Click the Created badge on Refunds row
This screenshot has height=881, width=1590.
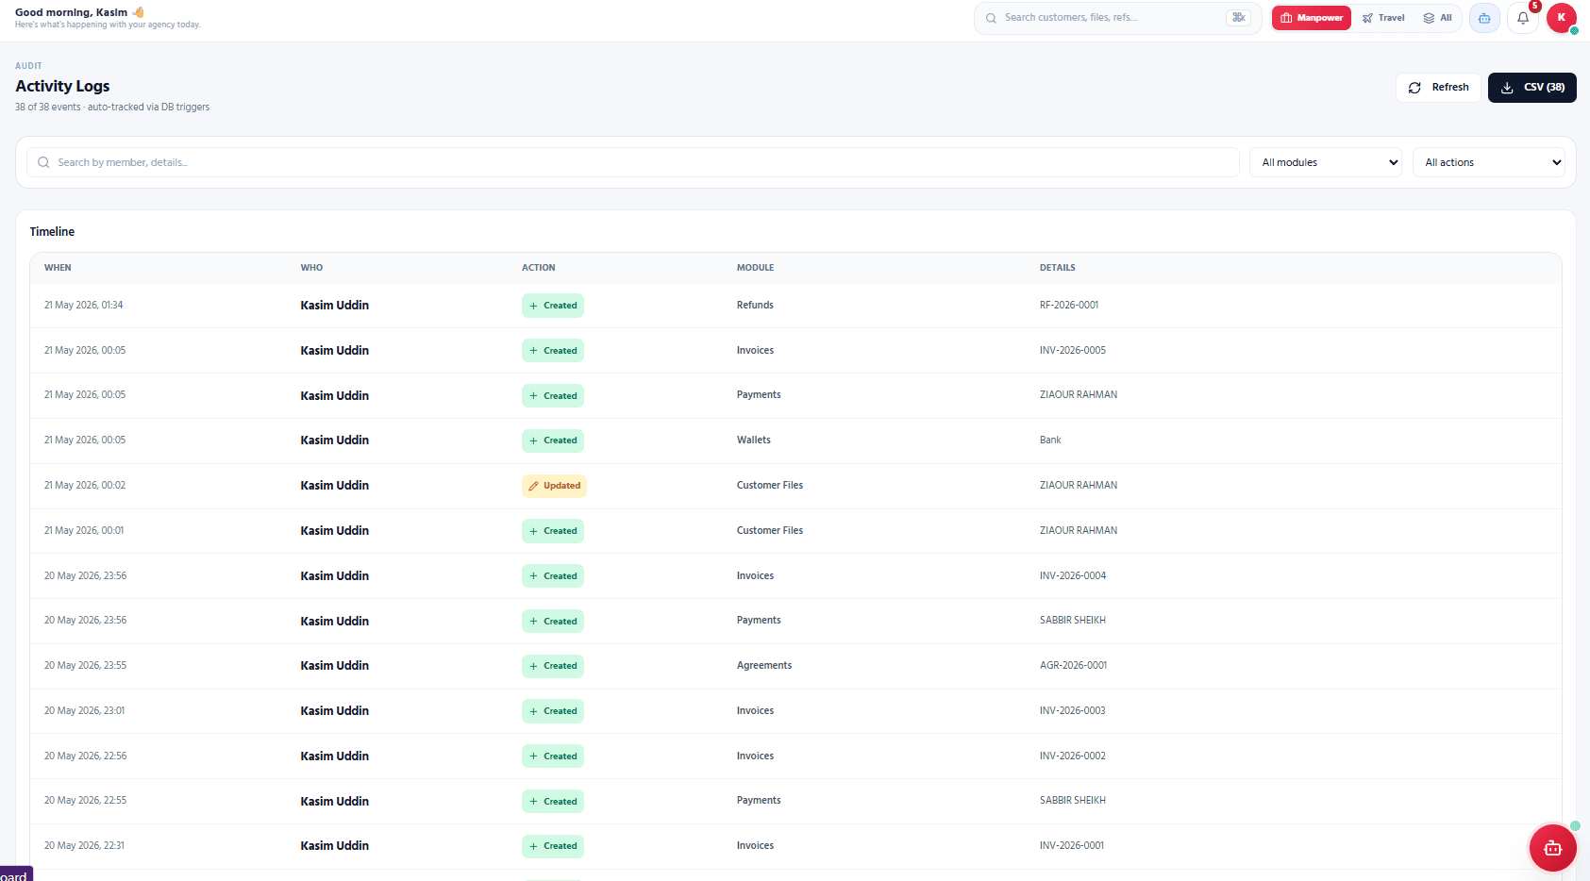click(553, 306)
